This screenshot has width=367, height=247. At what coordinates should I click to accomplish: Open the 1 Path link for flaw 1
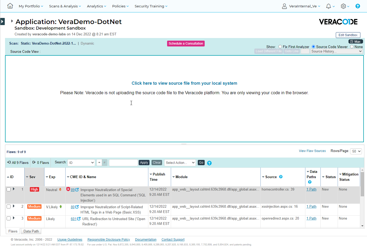tap(311, 189)
